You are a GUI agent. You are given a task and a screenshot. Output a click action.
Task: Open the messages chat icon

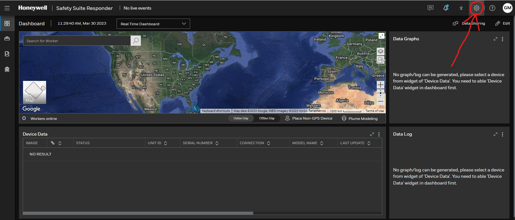pyautogui.click(x=430, y=8)
